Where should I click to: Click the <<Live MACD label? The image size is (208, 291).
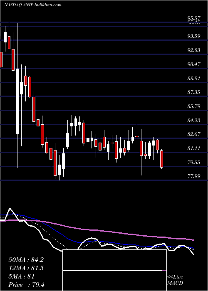175,280
